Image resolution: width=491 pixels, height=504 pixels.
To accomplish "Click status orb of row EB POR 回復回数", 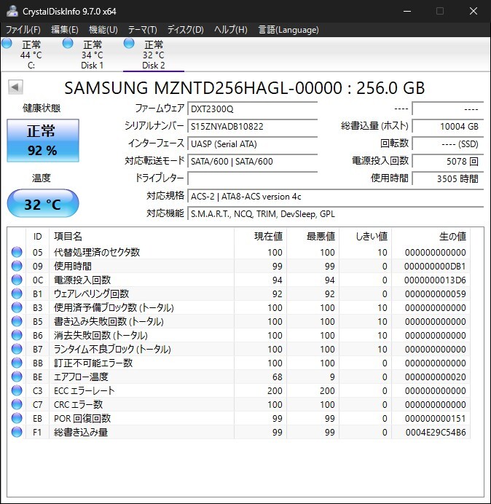I will (x=17, y=418).
